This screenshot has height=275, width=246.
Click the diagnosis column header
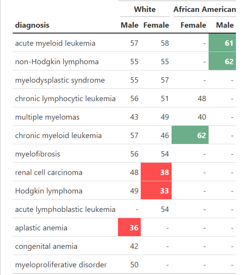(x=32, y=25)
